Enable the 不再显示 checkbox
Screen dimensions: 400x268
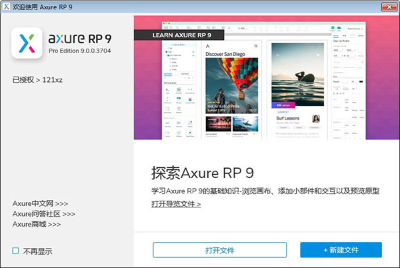tap(15, 251)
